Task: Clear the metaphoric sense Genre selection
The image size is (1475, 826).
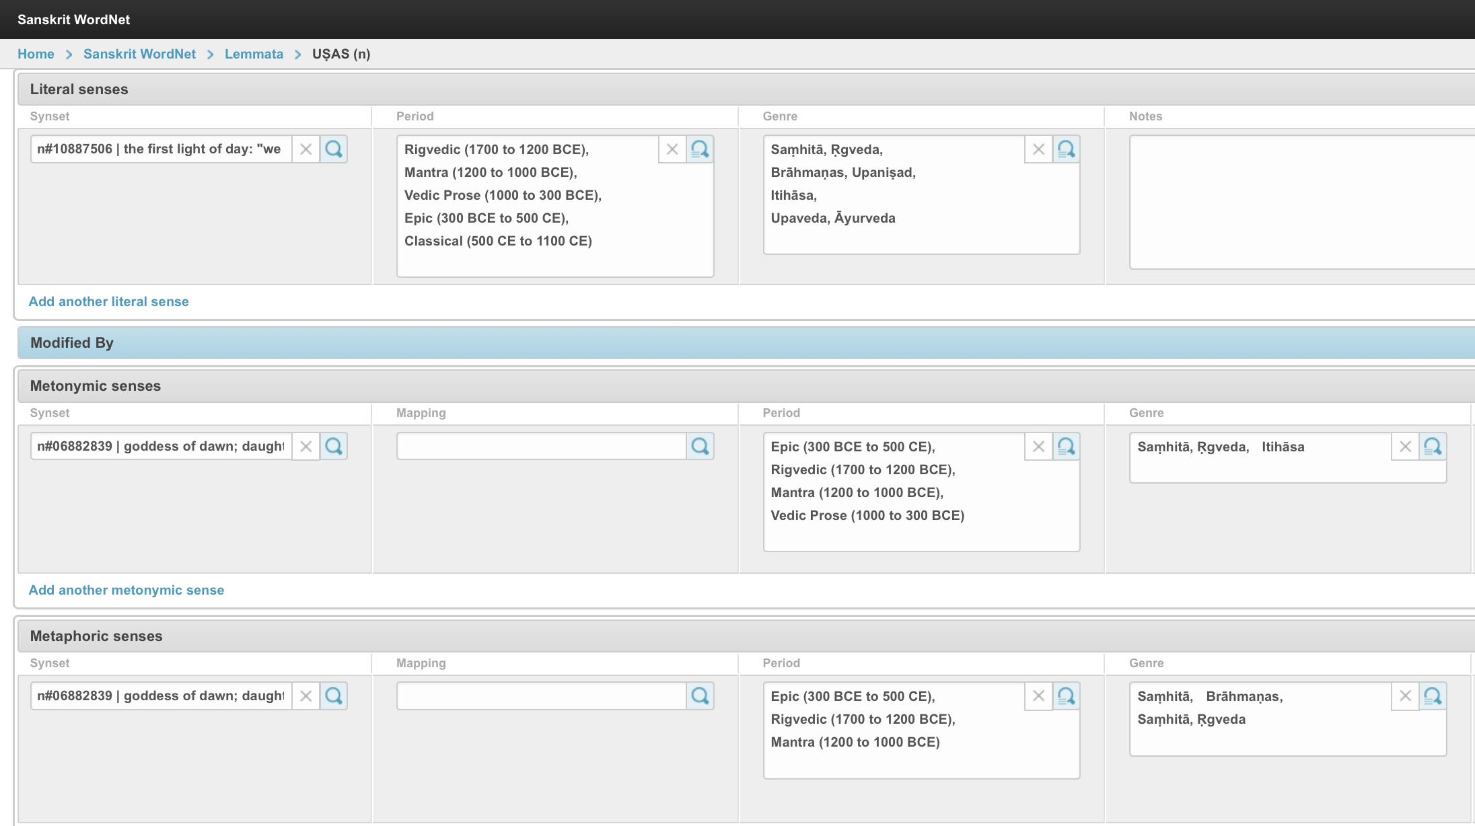Action: [1405, 696]
